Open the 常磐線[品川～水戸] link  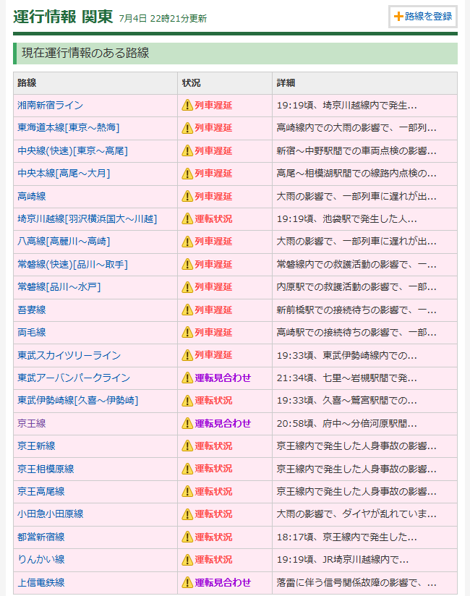(x=59, y=287)
